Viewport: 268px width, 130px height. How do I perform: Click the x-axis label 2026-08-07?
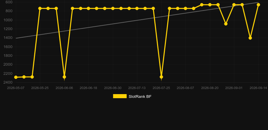185,88
